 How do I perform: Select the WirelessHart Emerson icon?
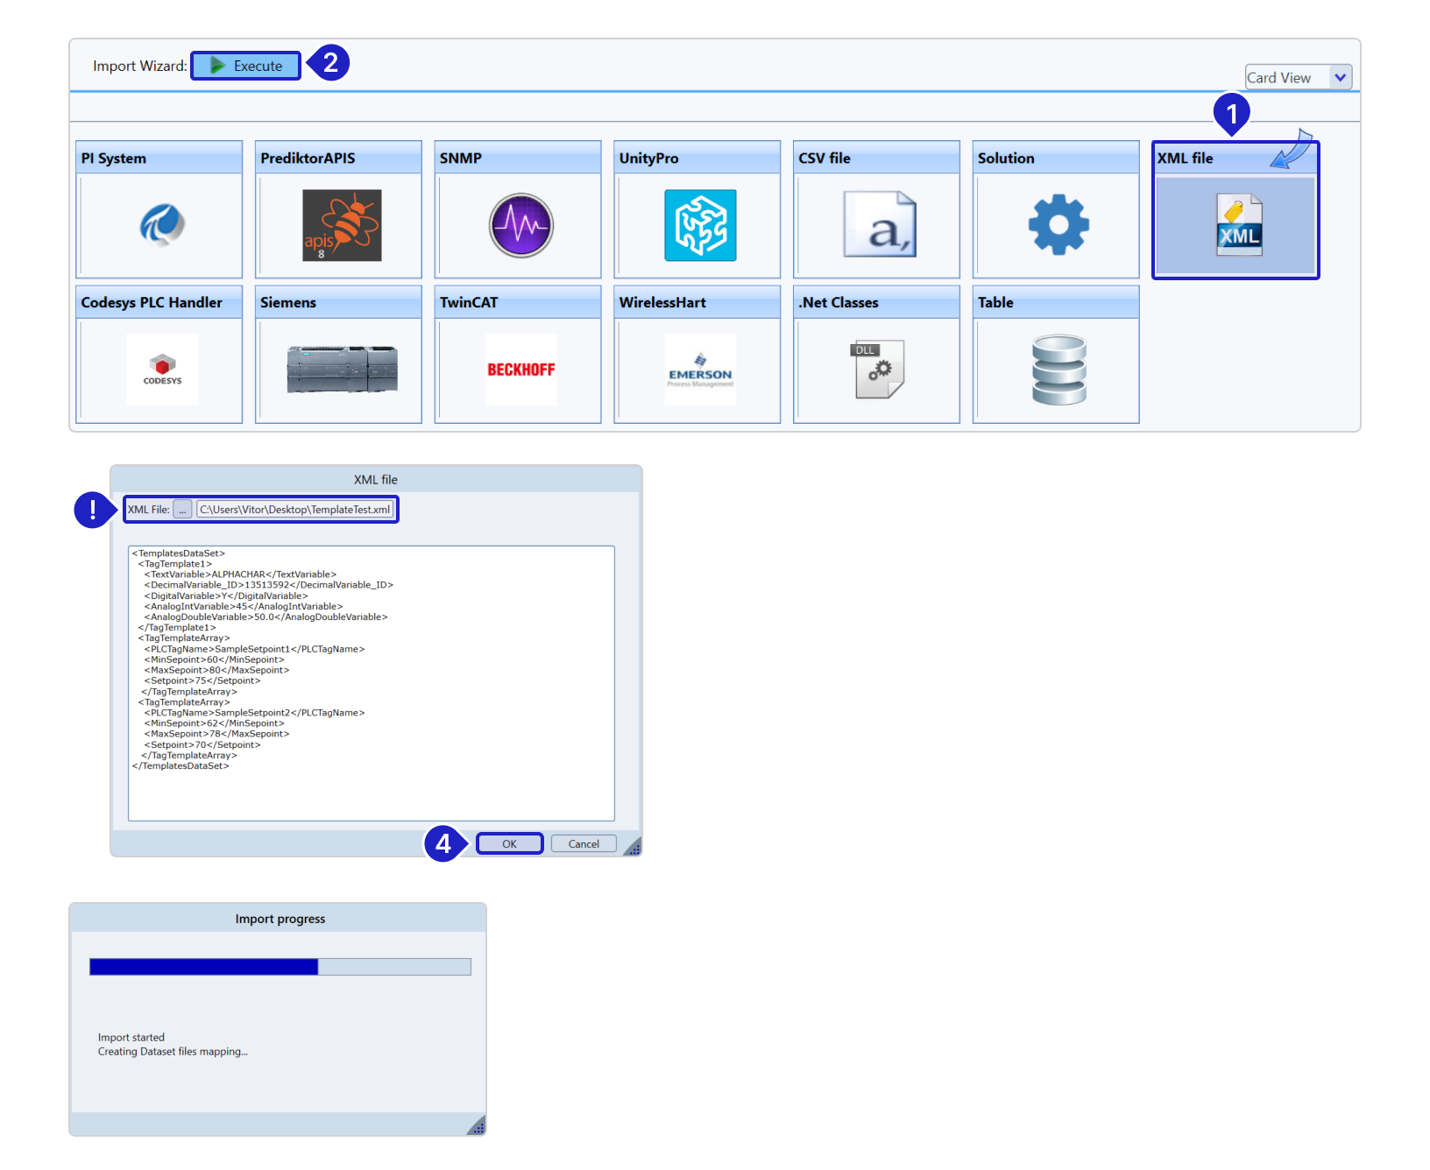[700, 370]
